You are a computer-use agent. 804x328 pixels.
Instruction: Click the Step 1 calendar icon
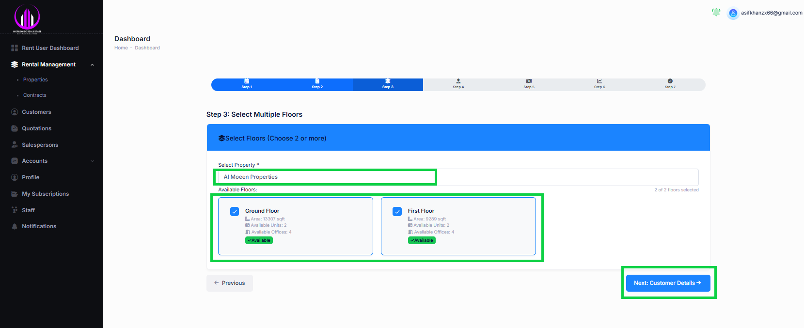tap(247, 81)
